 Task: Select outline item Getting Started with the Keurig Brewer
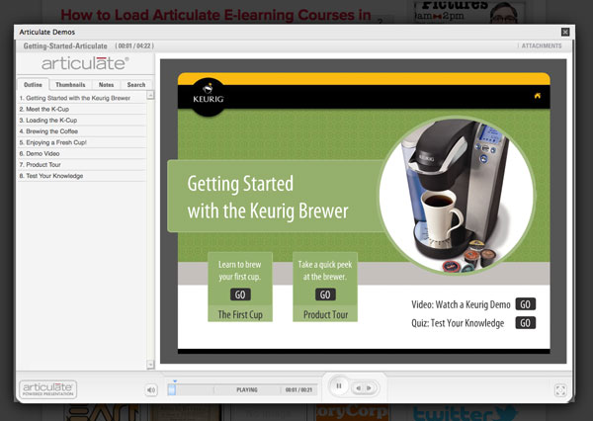pyautogui.click(x=82, y=98)
